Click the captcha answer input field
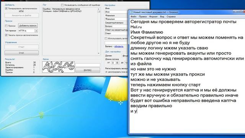This screenshot has width=245, height=138. pyautogui.click(x=88, y=65)
